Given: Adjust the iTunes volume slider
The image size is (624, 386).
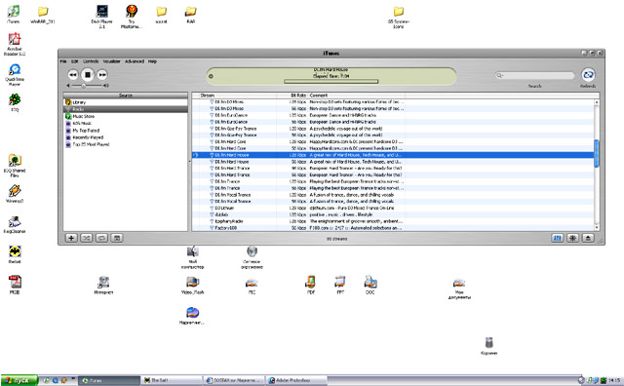Looking at the screenshot, I should tap(87, 86).
